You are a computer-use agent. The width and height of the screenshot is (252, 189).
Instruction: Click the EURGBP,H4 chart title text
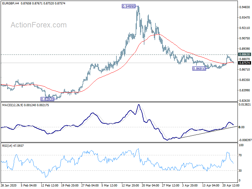click(x=10, y=3)
